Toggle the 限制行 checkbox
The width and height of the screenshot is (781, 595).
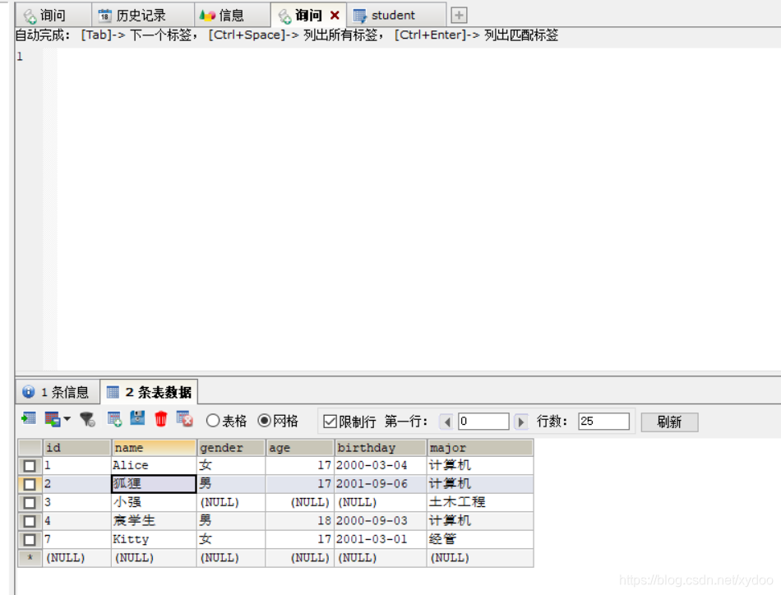point(330,422)
